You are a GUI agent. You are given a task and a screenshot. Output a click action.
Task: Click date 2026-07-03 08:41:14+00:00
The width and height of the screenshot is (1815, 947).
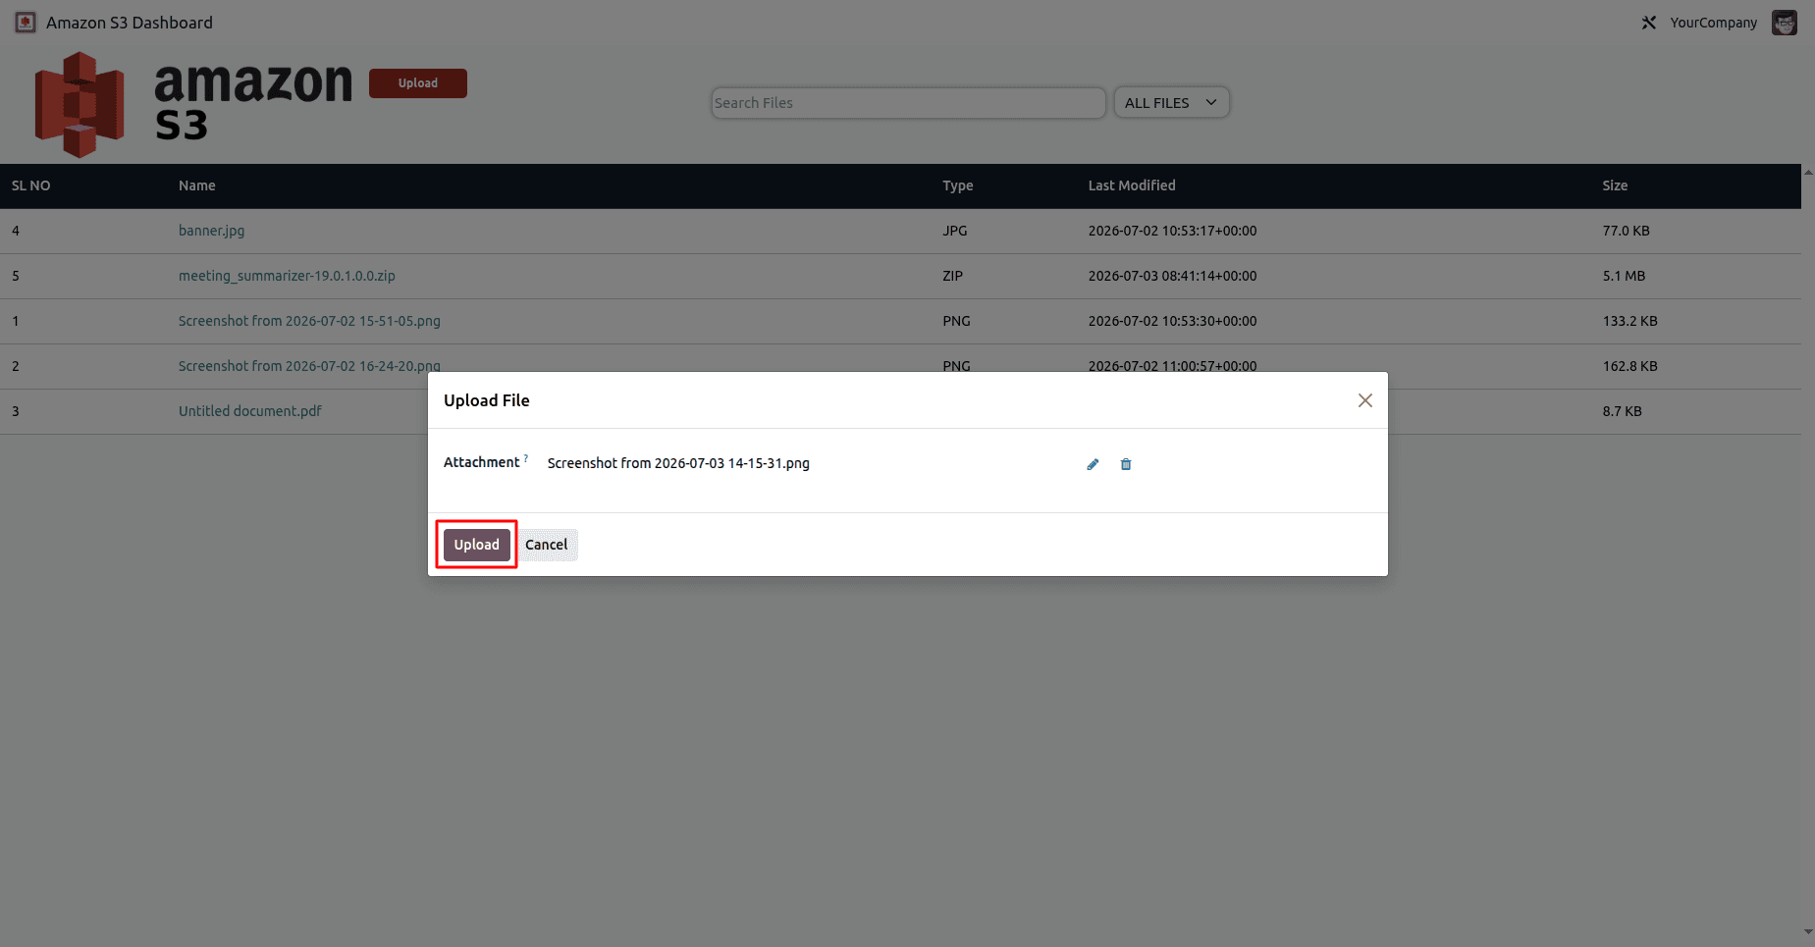pyautogui.click(x=1172, y=276)
